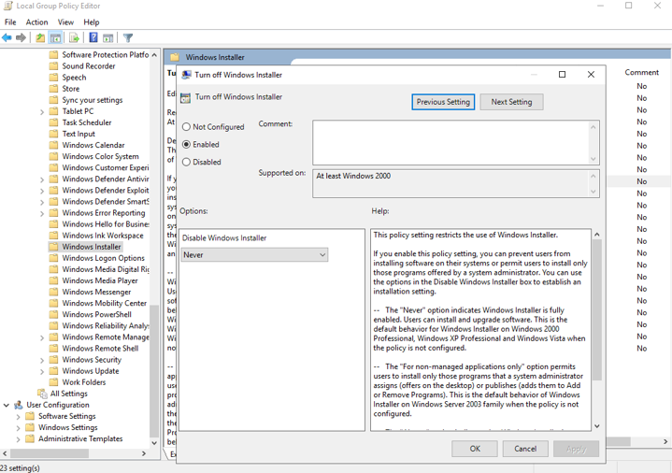Confirm the dialog with OK

click(x=475, y=449)
